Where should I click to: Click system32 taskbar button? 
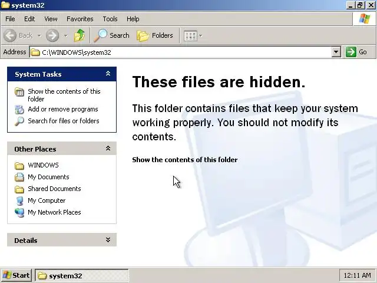point(82,275)
